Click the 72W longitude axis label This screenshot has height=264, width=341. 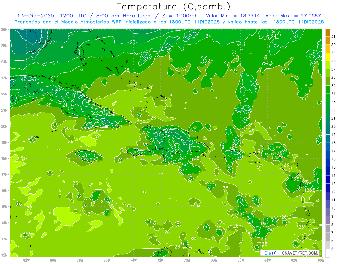(160, 260)
